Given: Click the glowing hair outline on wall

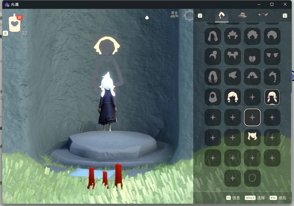Looking at the screenshot, I should click(x=107, y=45).
